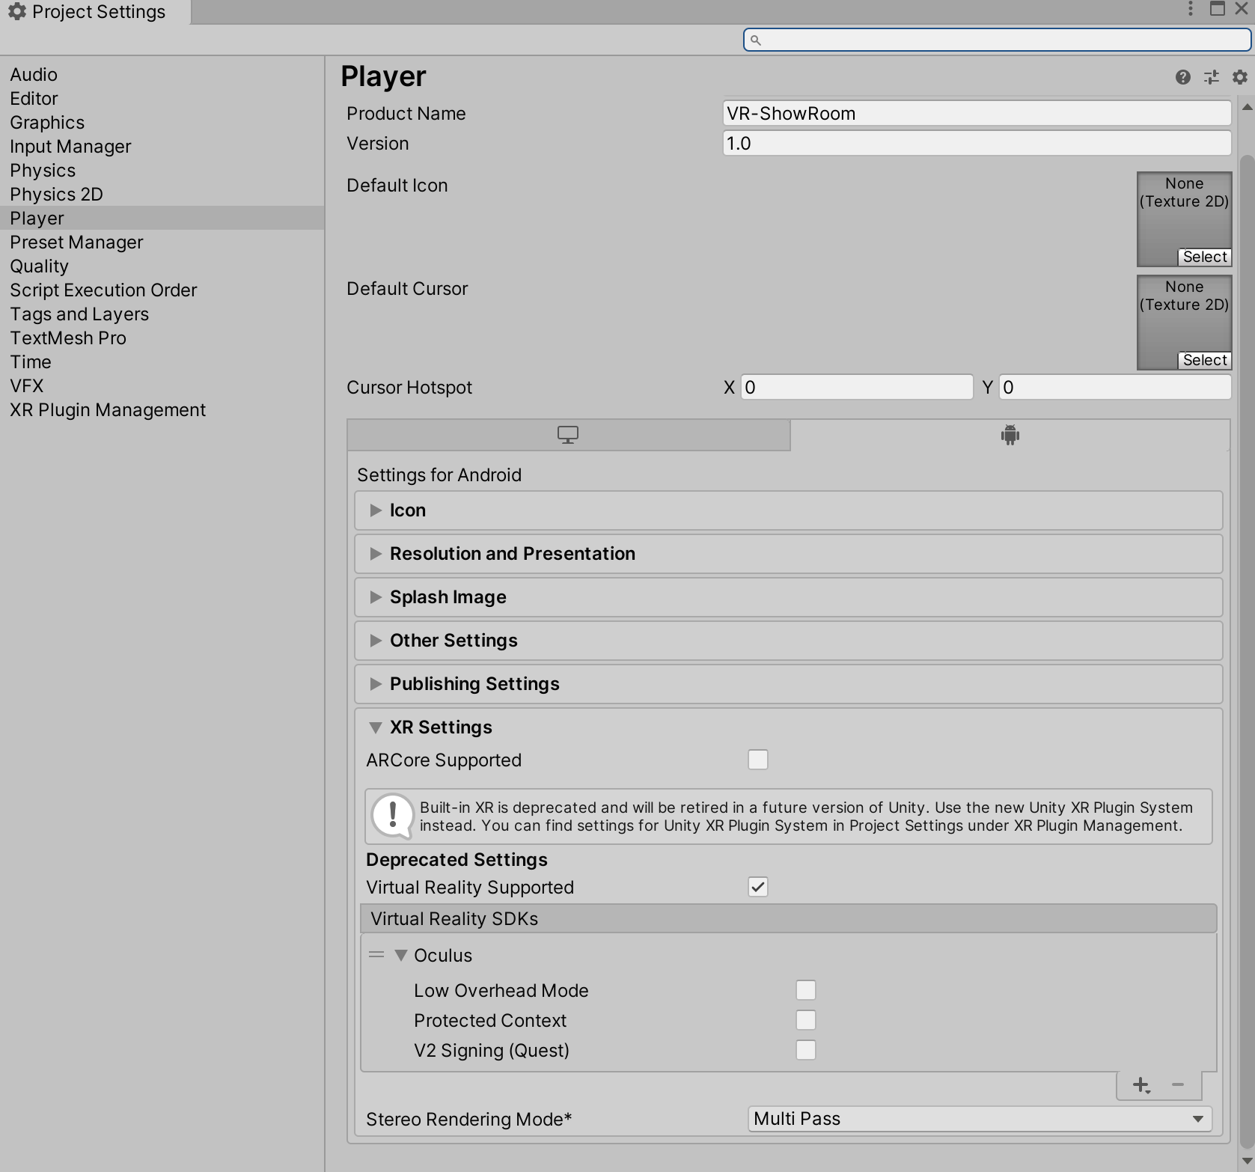Open the Project Settings window kebab menu
This screenshot has height=1172, width=1255.
click(1191, 9)
